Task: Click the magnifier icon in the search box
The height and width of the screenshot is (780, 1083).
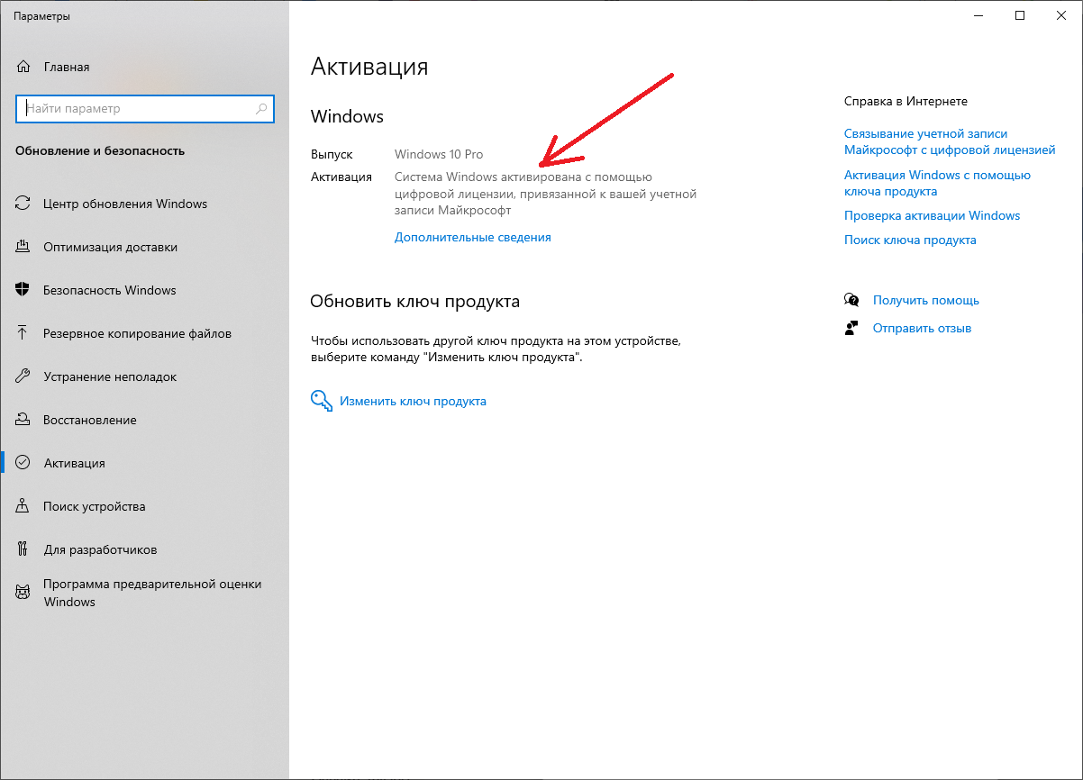Action: click(x=261, y=109)
